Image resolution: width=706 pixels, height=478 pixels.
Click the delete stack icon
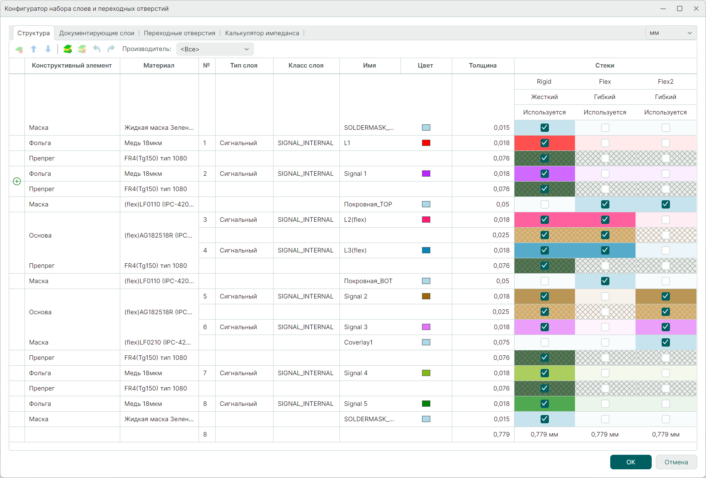[x=82, y=49]
